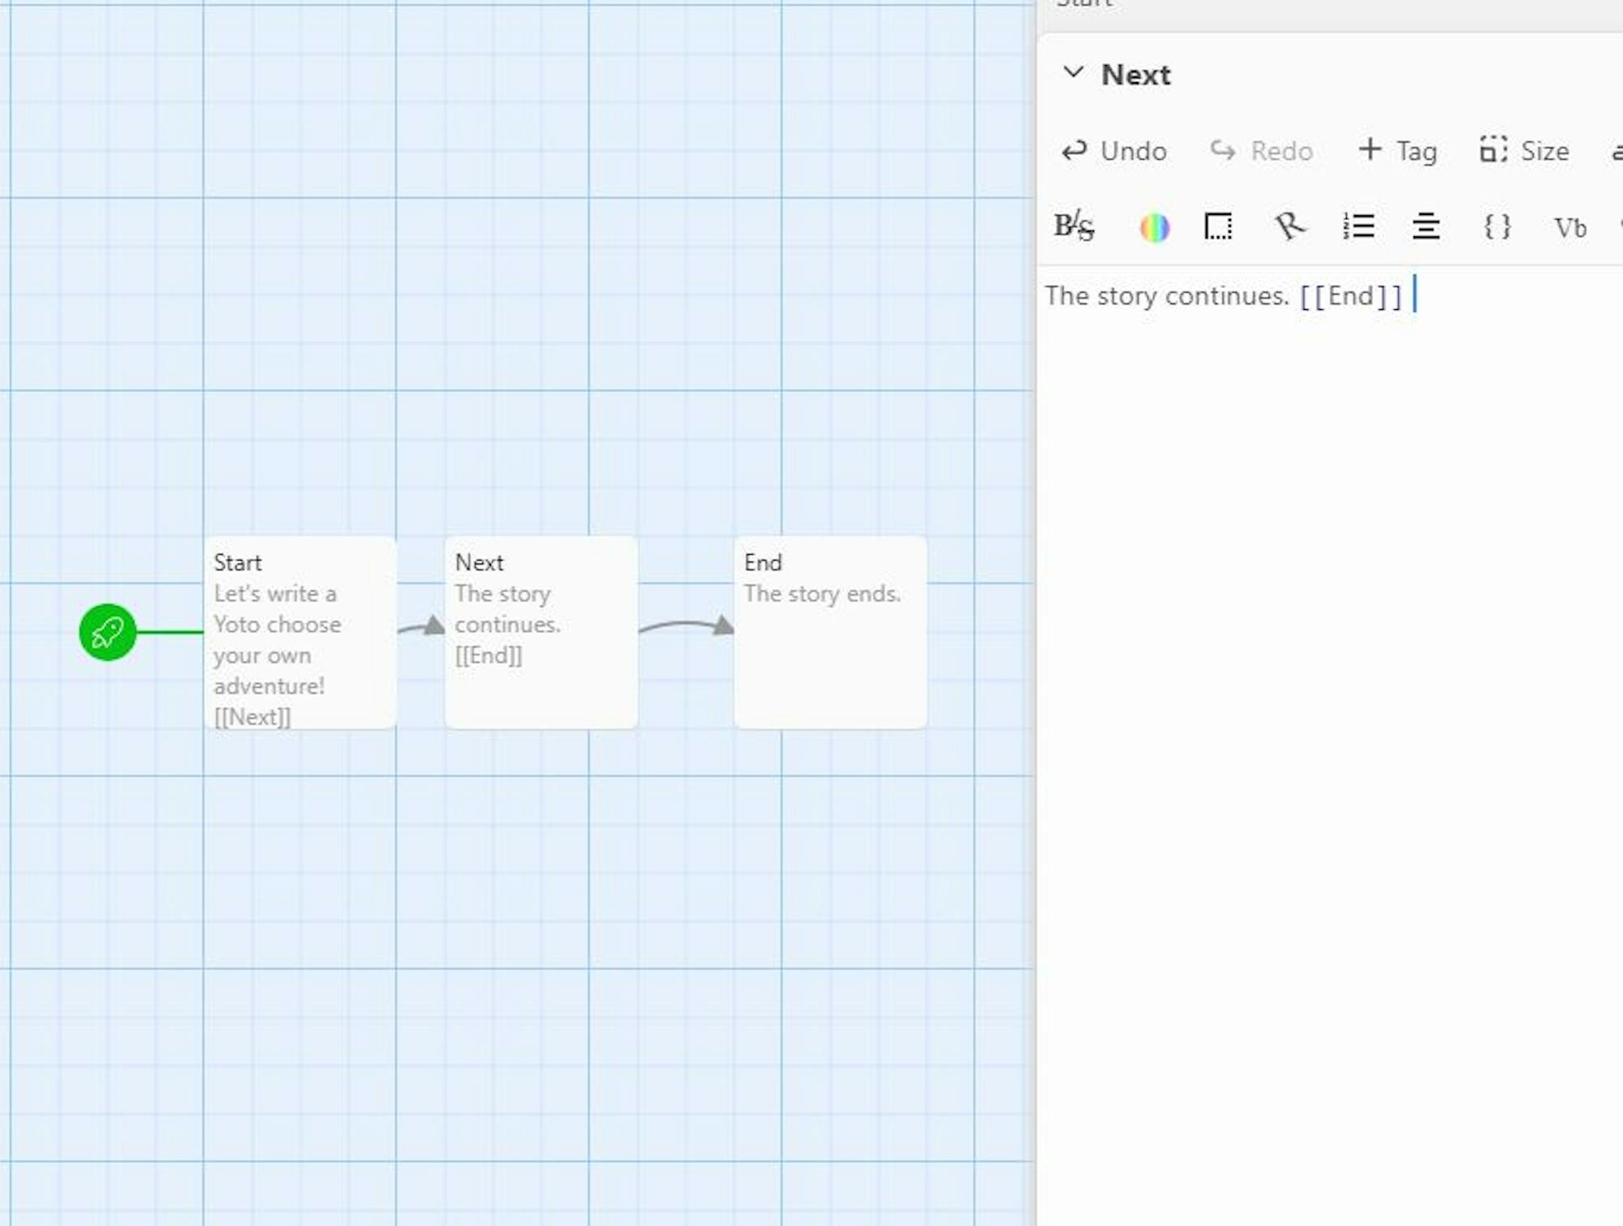Click the curly braces macro icon
Viewport: 1623px width, 1226px height.
(1497, 226)
